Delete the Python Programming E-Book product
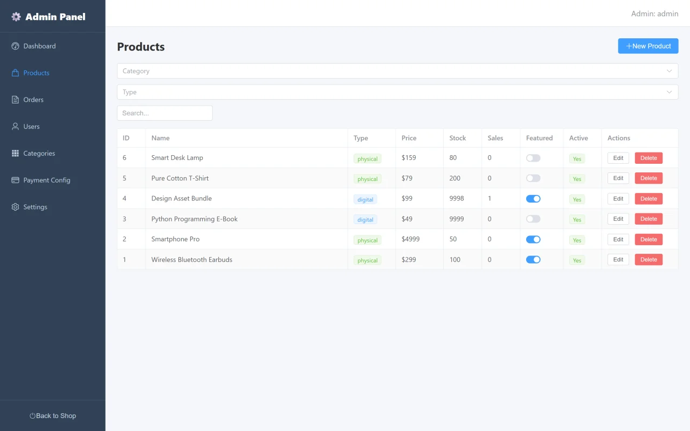 tap(648, 219)
